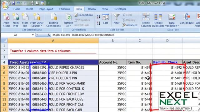200x112 pixels.
Task: Expand the Name Box dropdown
Action: click(33, 35)
